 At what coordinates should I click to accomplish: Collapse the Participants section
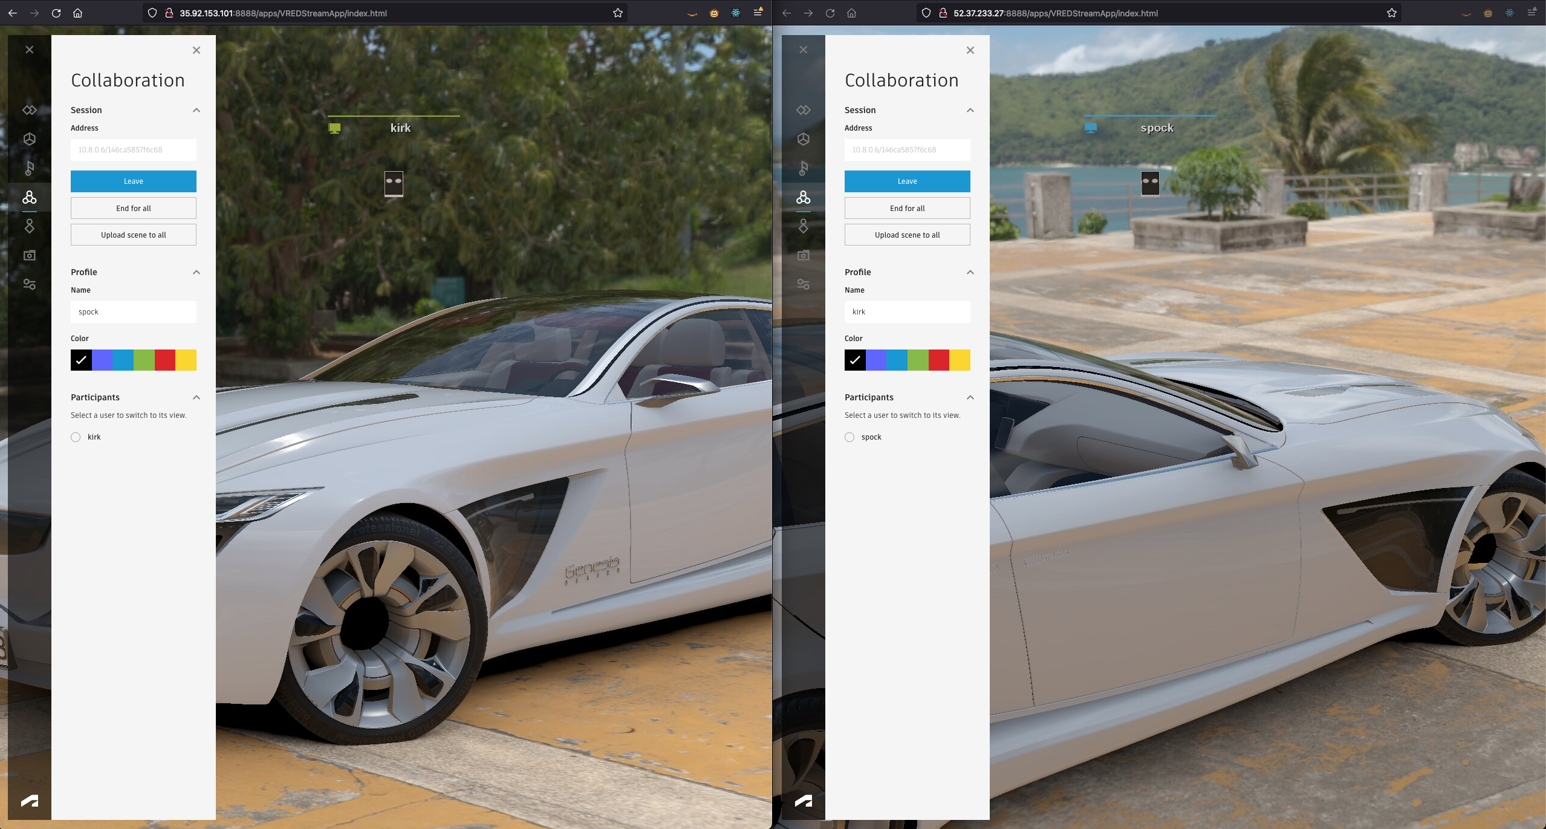pos(195,397)
